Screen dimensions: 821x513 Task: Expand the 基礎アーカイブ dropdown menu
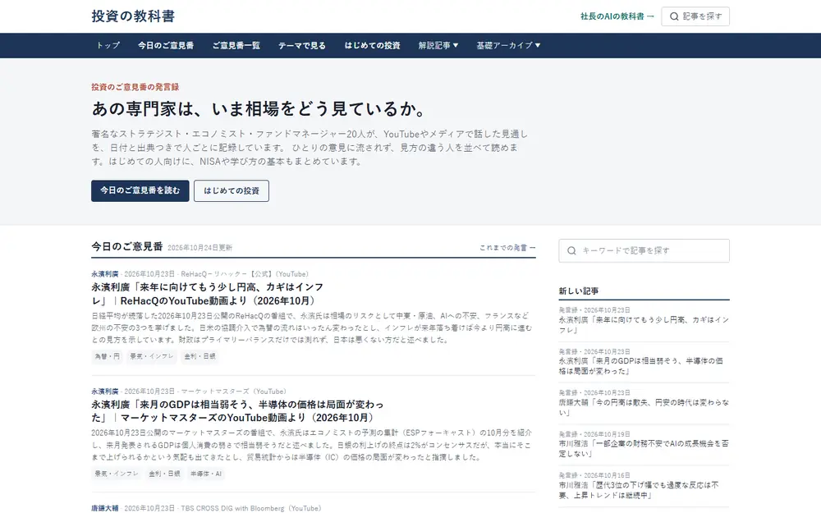508,45
